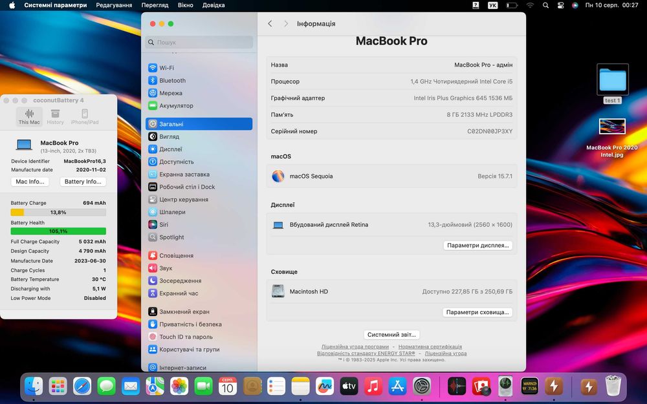Go forward with the chevron arrow
This screenshot has width=647, height=404.
coord(286,24)
